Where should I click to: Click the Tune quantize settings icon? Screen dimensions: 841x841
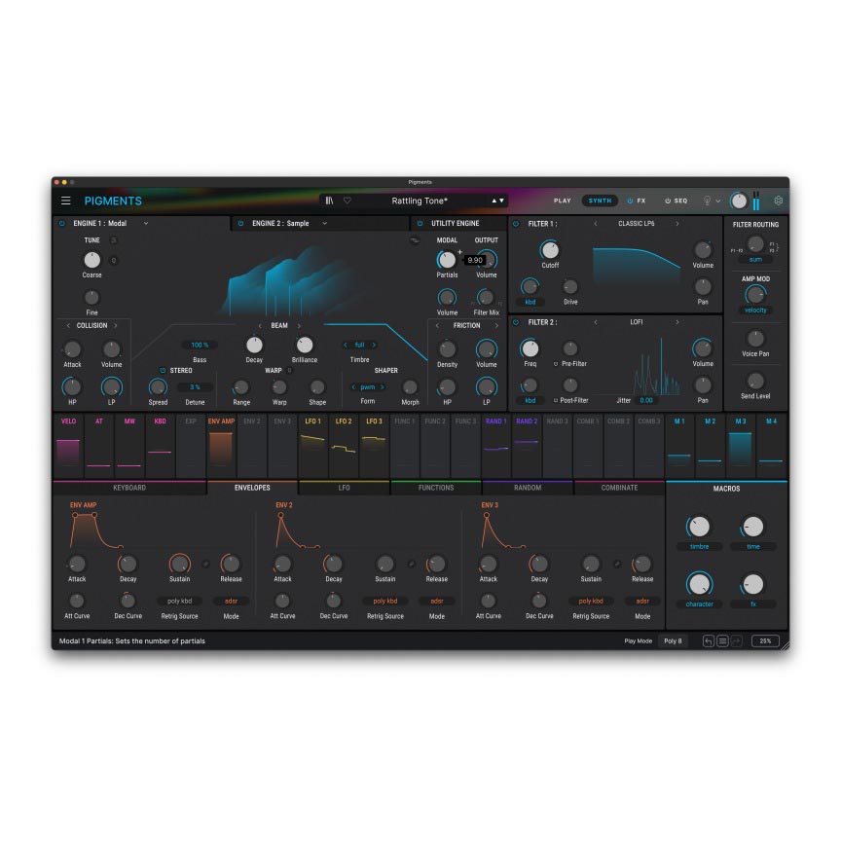pos(113,240)
